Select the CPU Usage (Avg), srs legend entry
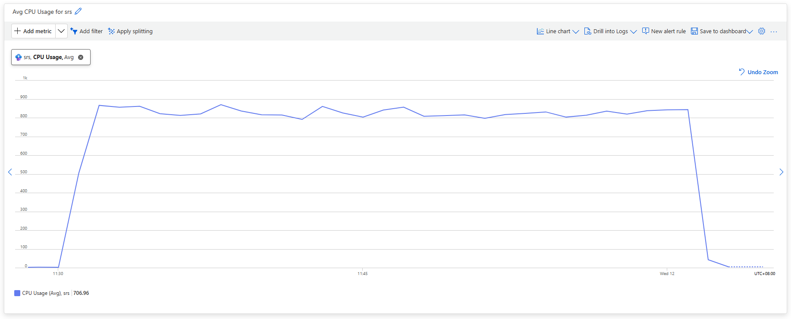 pos(46,293)
